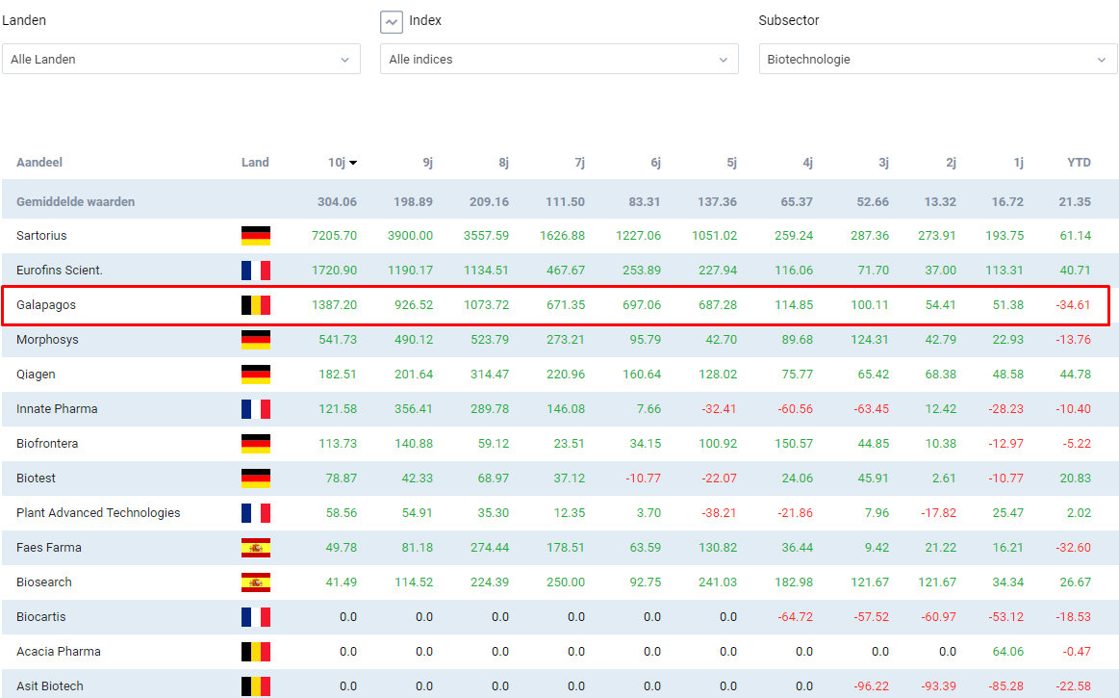Click Sartorius 10j value 7205.70

click(334, 236)
